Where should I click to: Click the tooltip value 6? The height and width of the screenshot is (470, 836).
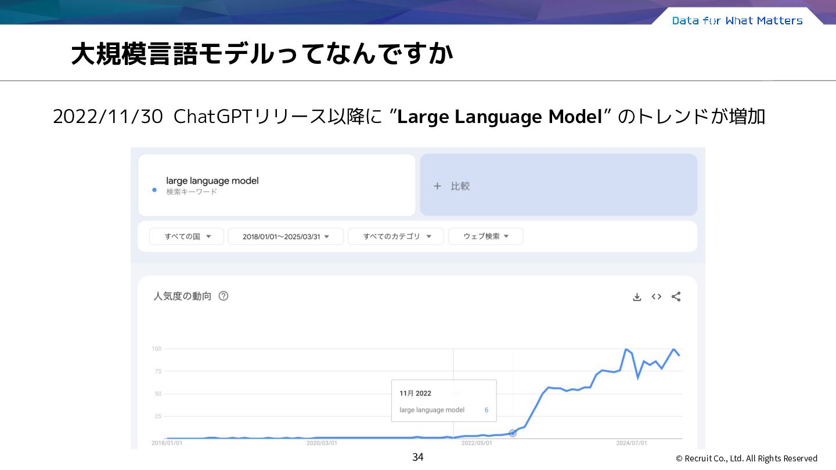click(x=487, y=410)
